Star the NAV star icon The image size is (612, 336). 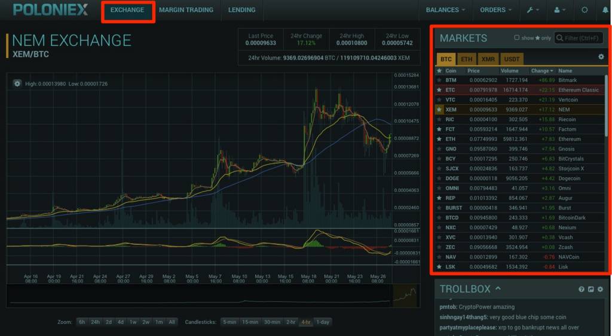[x=439, y=257]
